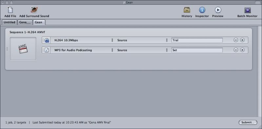Switch to the Gena__ tab

click(x=25, y=22)
